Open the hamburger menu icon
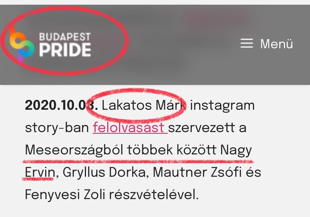Viewport: 310px width, 217px height. tap(247, 43)
